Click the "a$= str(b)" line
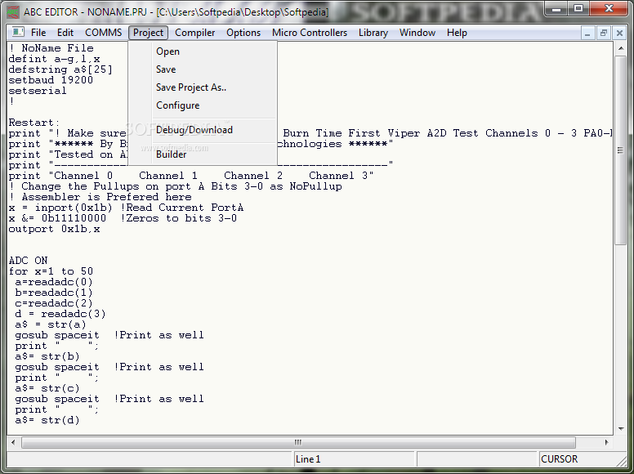The image size is (634, 474). coord(47,356)
